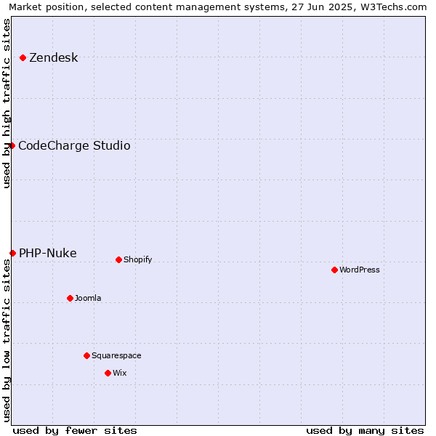
Task: Click the "Wix" label text
Action: click(120, 373)
